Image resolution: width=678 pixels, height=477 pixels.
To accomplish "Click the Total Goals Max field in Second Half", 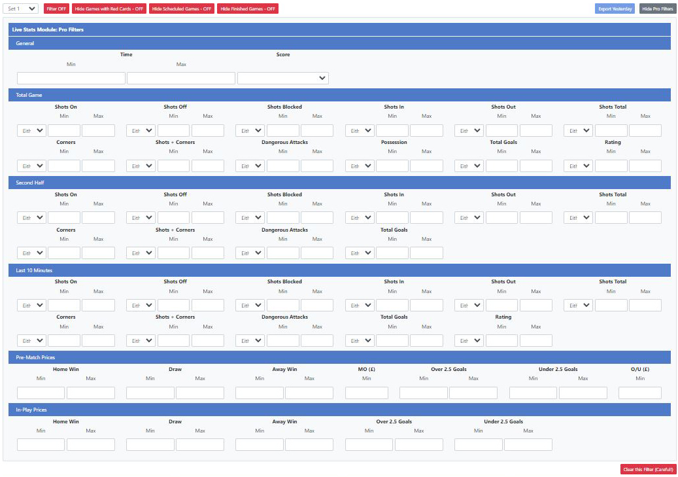I will pyautogui.click(x=426, y=252).
